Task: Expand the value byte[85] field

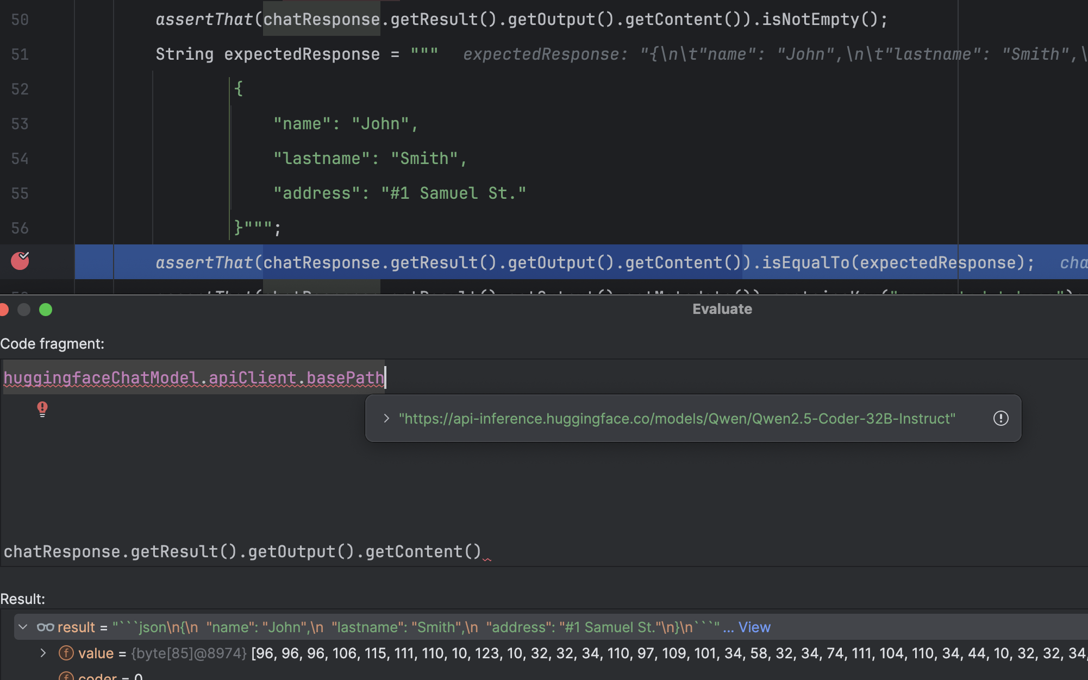Action: pos(43,653)
